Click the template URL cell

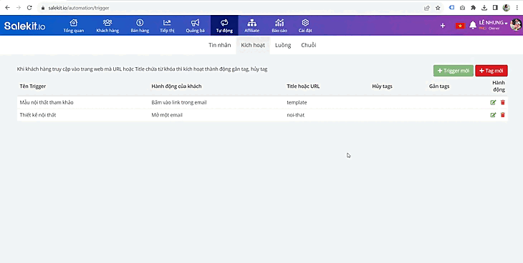[297, 102]
